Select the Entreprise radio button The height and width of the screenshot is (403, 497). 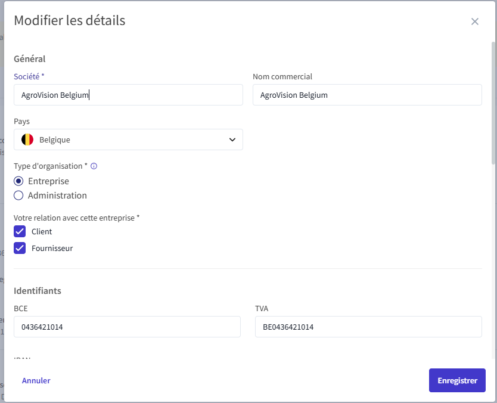[x=18, y=181]
